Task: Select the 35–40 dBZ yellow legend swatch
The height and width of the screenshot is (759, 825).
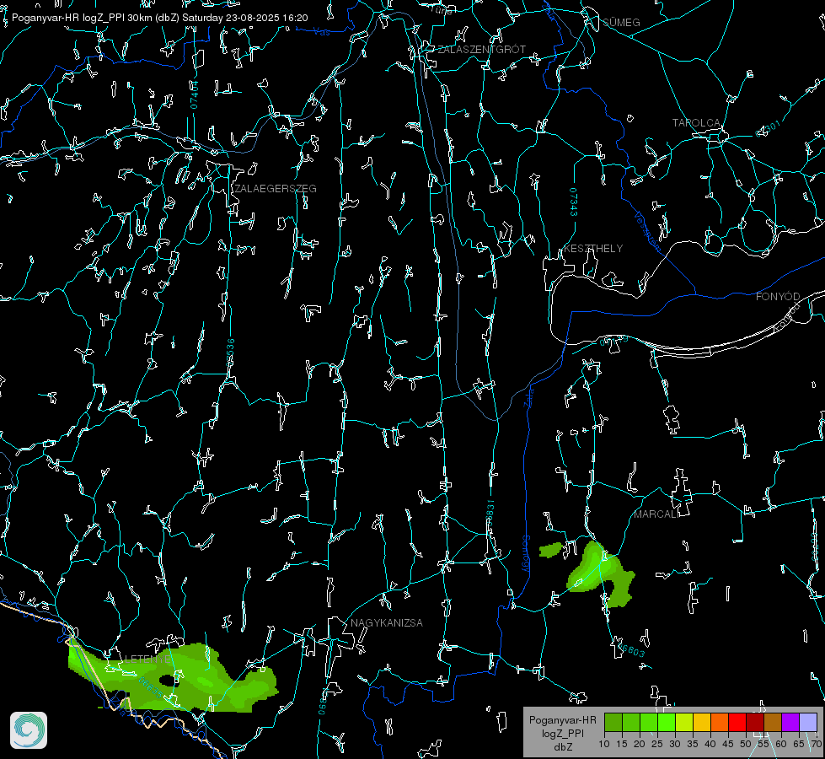Action: click(x=702, y=722)
